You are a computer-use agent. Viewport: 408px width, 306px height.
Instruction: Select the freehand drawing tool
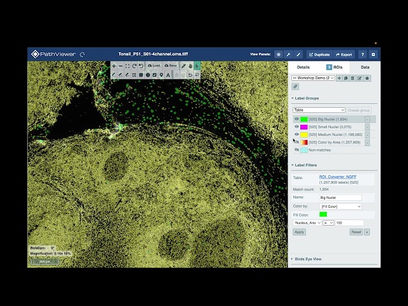[127, 75]
